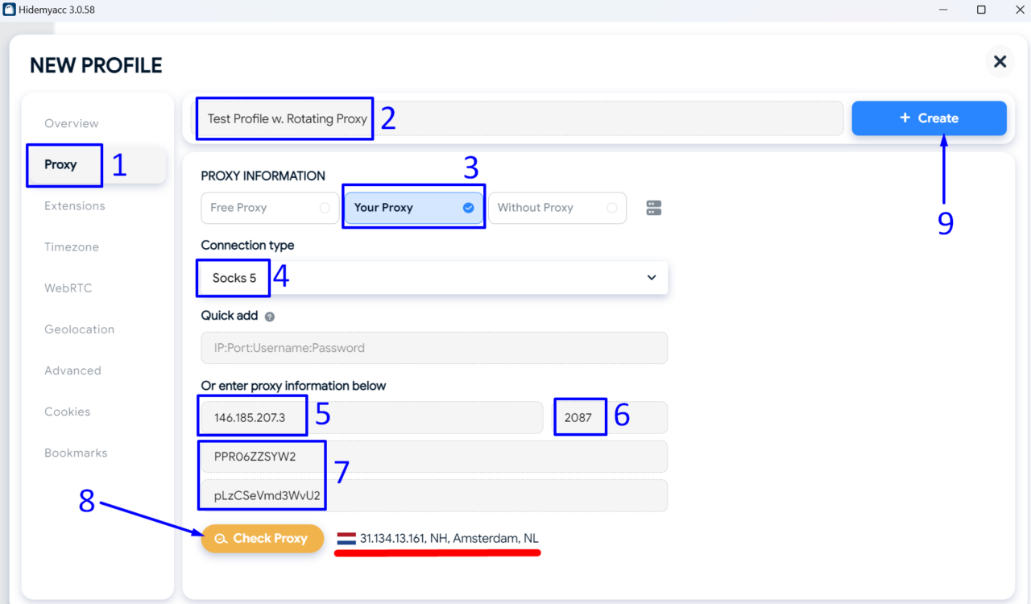Close the New Profile dialog with the X
Viewport: 1031px width, 604px height.
point(1000,62)
